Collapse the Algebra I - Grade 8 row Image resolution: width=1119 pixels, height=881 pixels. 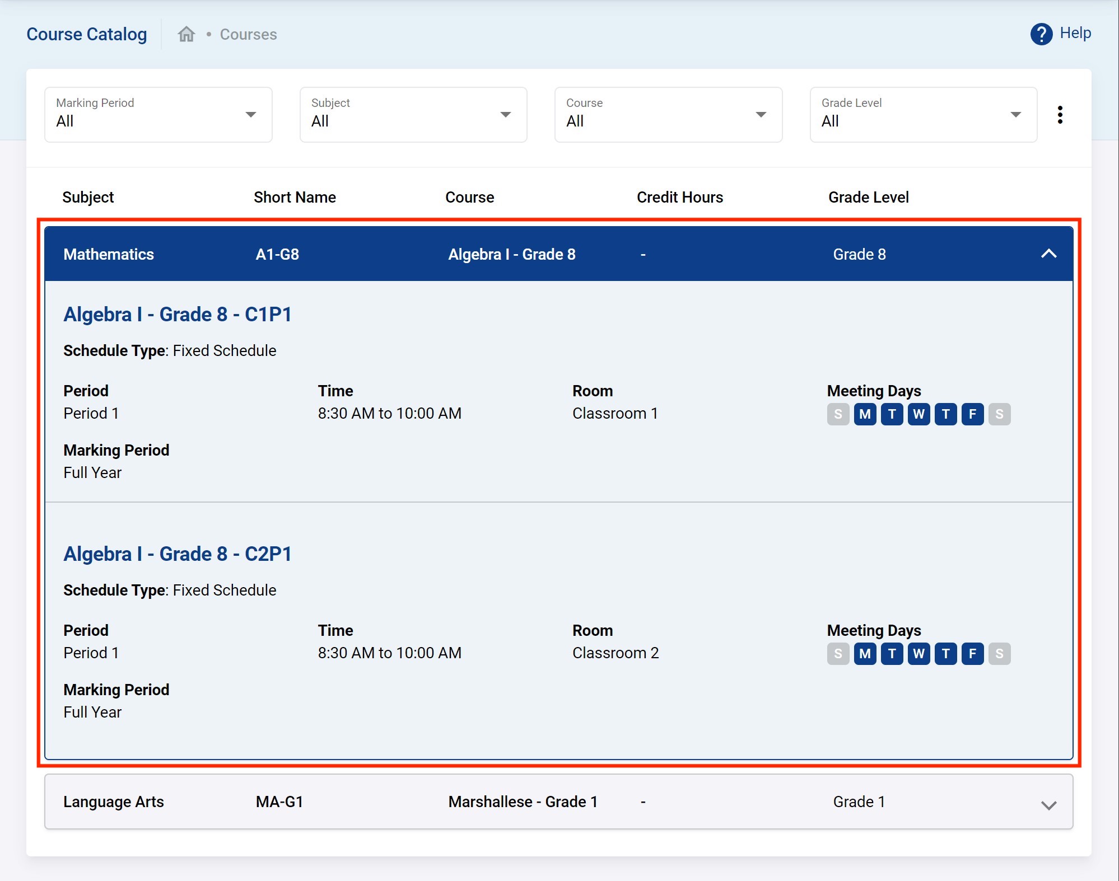point(1048,254)
